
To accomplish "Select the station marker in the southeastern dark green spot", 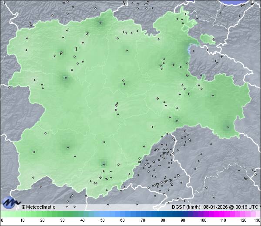I will click(x=227, y=127).
